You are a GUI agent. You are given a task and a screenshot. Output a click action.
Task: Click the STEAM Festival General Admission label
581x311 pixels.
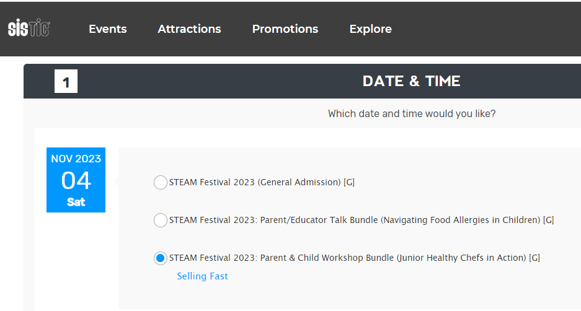[x=254, y=182]
